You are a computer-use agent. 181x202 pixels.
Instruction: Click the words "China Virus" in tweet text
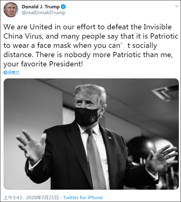pos(23,36)
